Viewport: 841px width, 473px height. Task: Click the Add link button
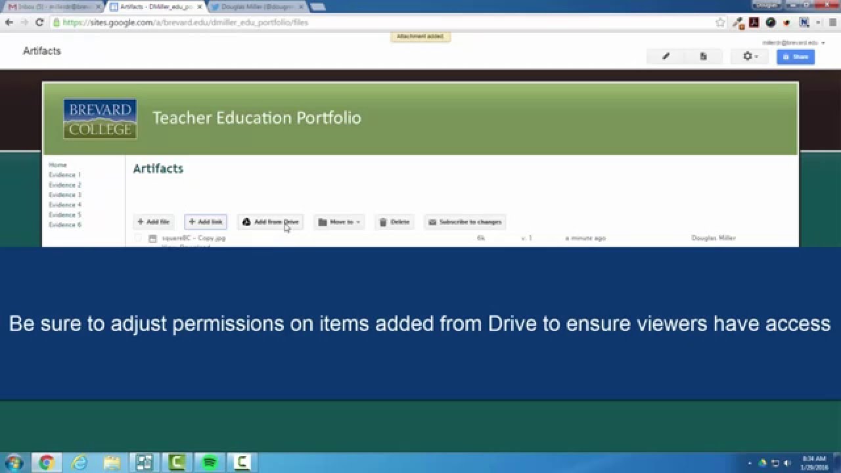point(206,222)
